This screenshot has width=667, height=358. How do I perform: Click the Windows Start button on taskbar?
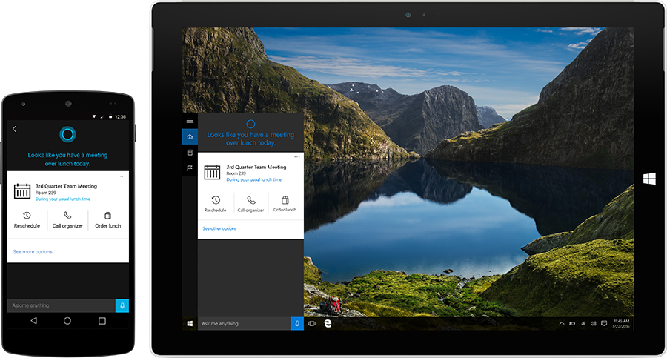190,324
